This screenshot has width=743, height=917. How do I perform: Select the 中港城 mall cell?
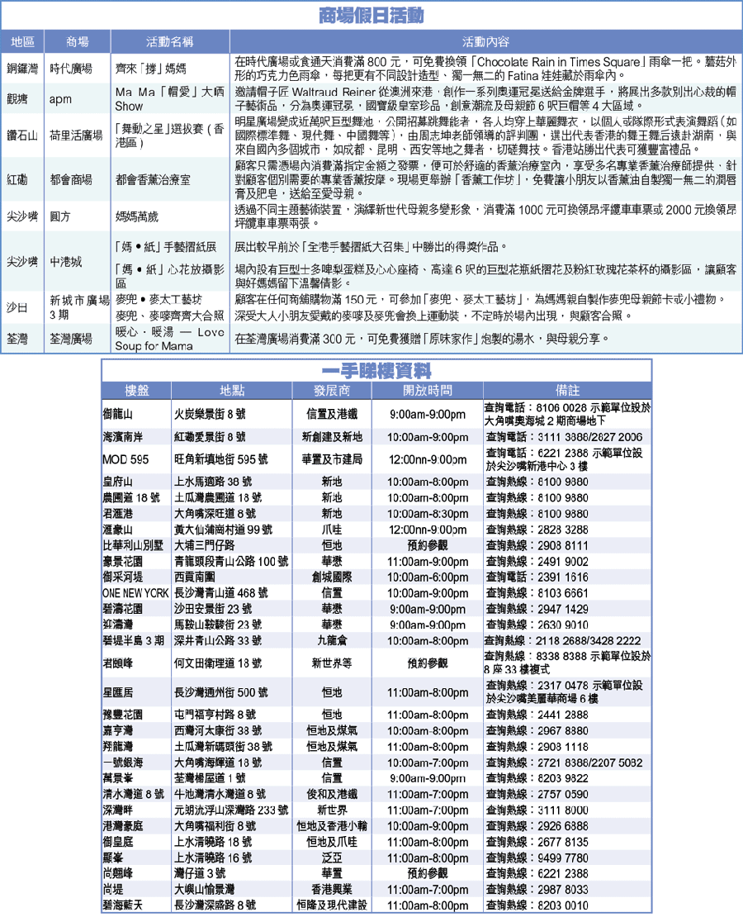pyautogui.click(x=65, y=262)
